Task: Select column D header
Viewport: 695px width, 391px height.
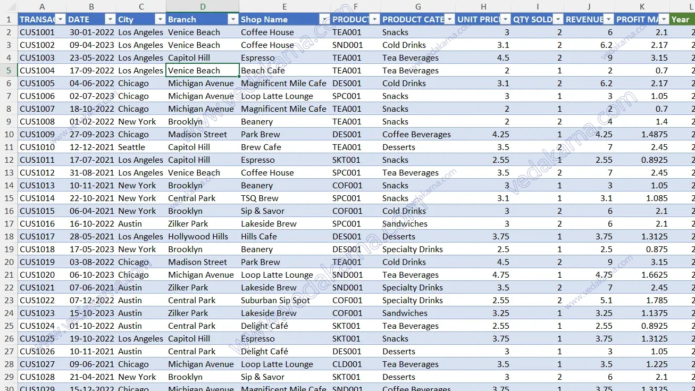Action: 203,6
